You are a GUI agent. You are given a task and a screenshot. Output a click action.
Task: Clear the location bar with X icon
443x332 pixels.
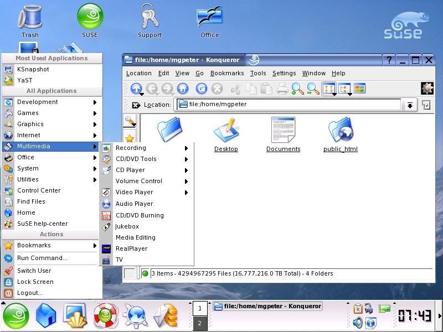click(x=136, y=105)
